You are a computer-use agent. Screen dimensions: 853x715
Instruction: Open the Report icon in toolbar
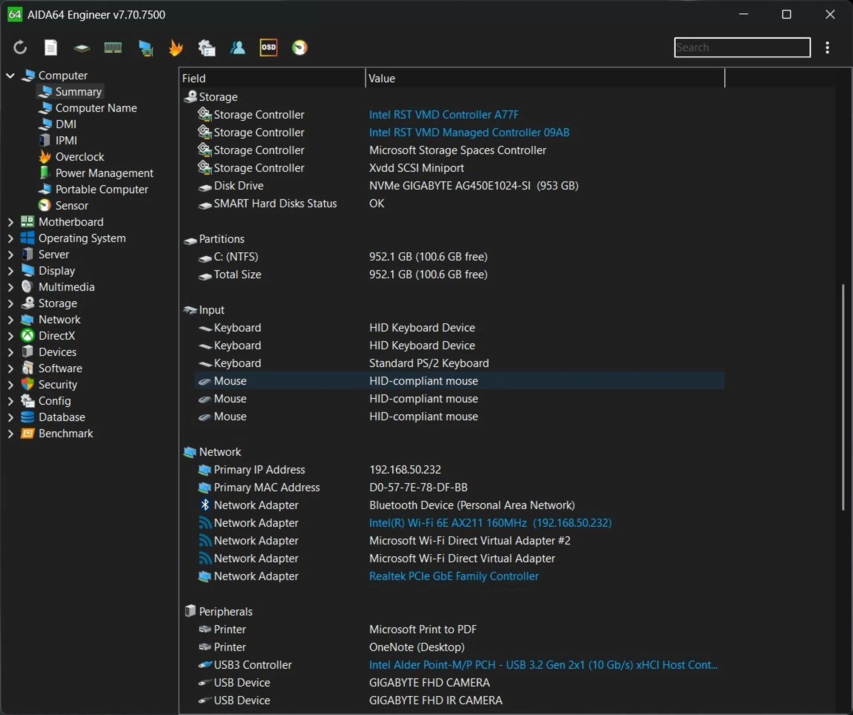[51, 48]
